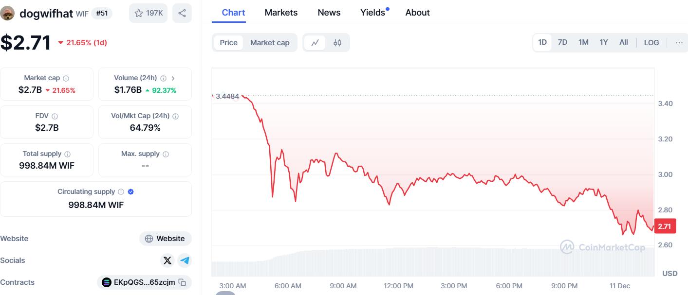
Task: Select the 7D time range
Action: (562, 42)
